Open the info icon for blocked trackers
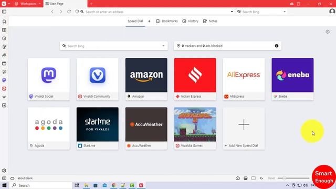This screenshot has width=336, height=189. point(277,46)
